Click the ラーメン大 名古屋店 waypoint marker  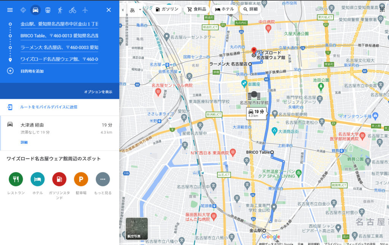[250, 64]
